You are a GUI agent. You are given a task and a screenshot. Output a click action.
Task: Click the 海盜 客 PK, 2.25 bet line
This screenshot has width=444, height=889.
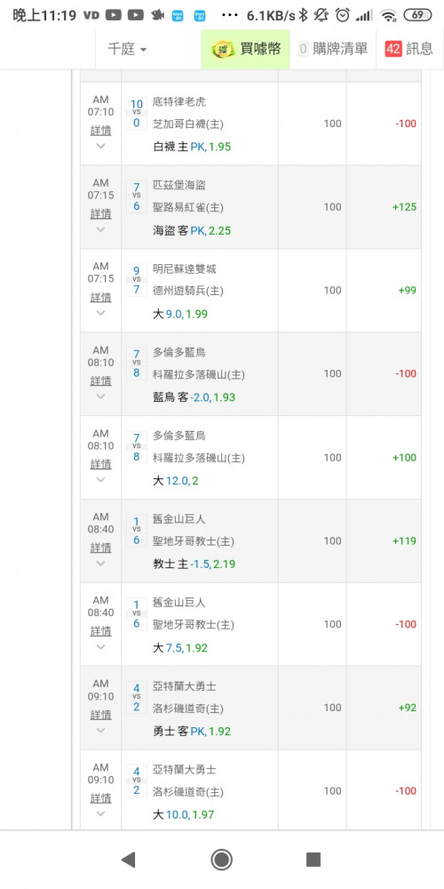pos(192,231)
